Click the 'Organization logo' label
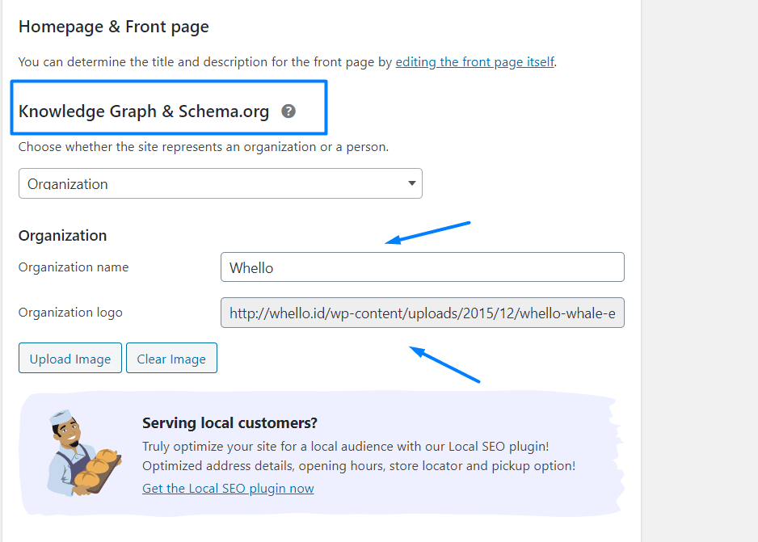This screenshot has height=542, width=758. tap(70, 313)
